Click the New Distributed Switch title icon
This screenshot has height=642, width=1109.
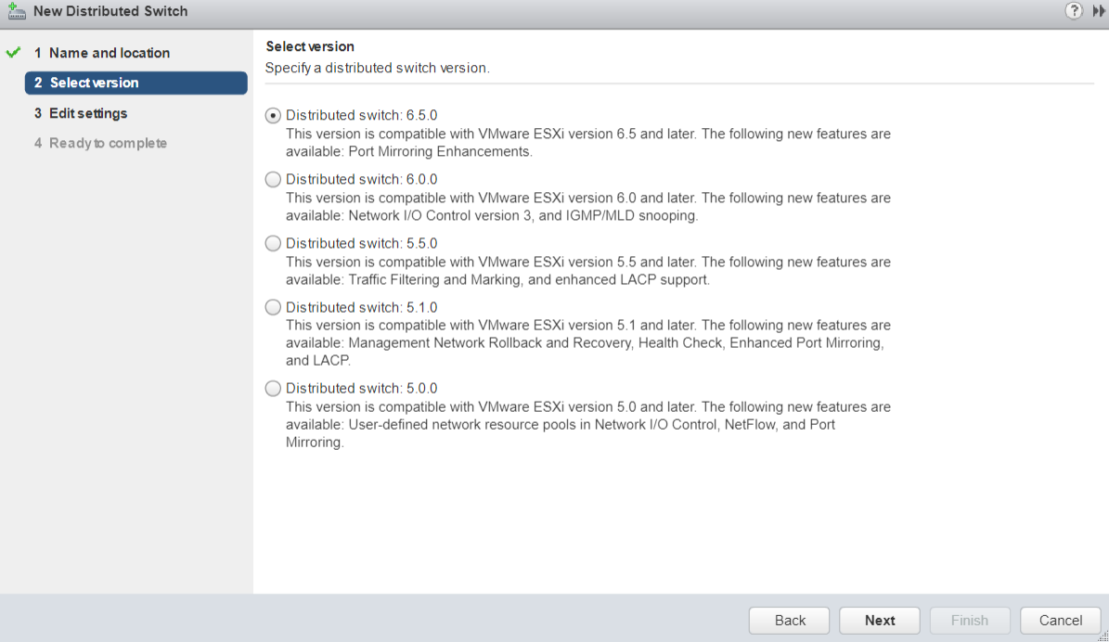pyautogui.click(x=16, y=11)
